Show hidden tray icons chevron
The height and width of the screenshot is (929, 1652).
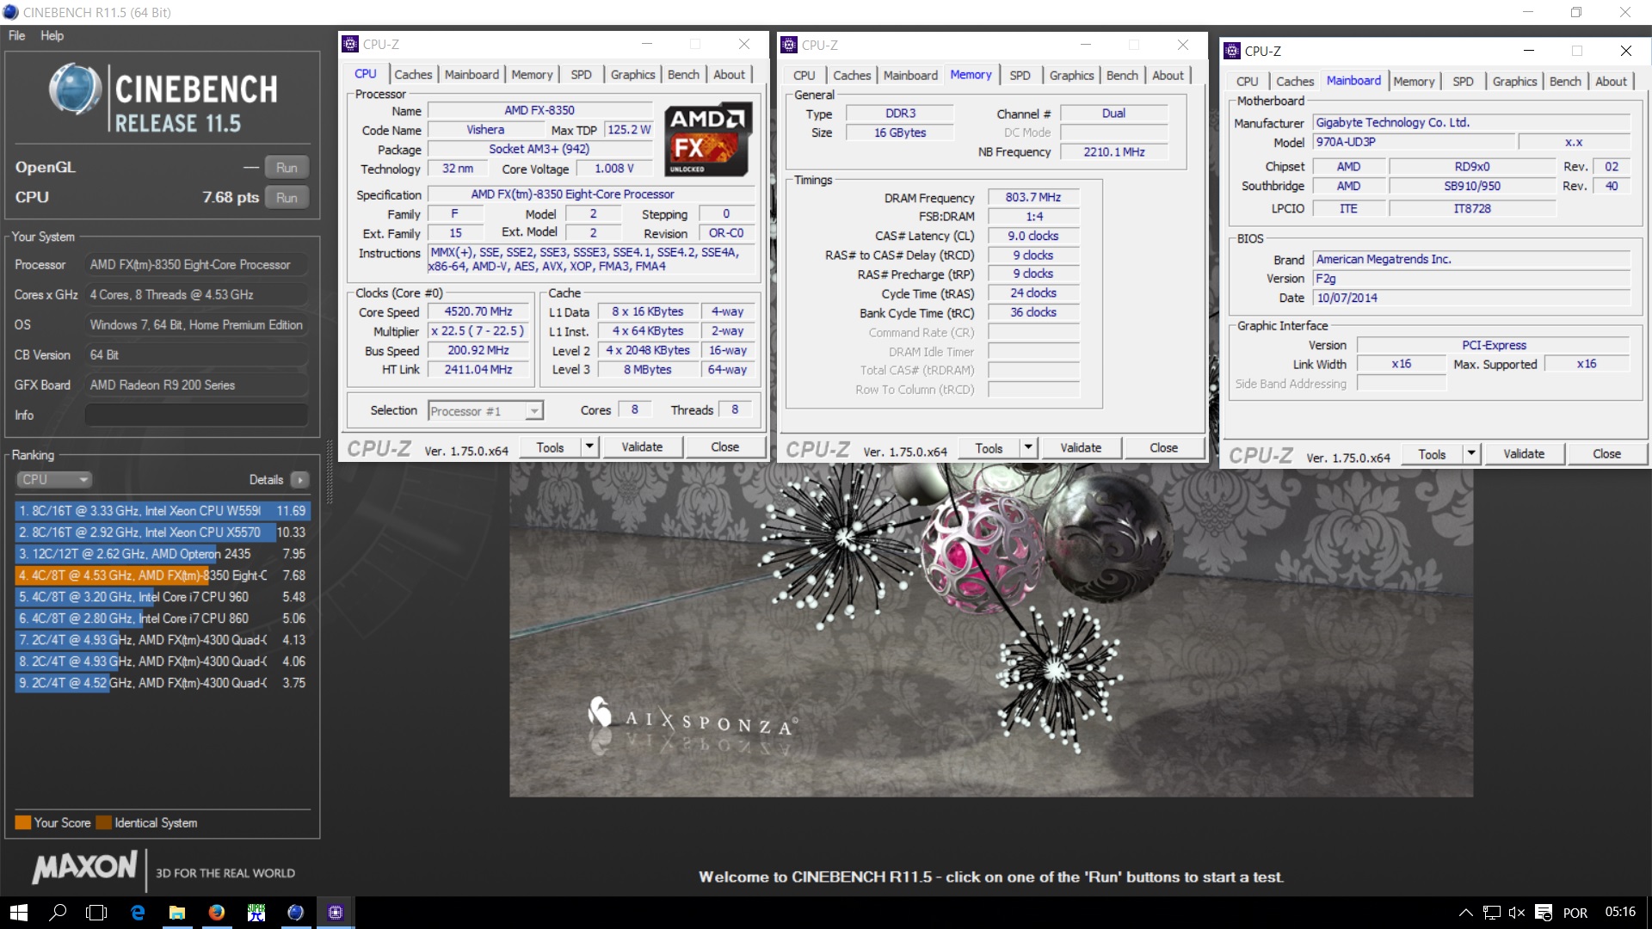(1465, 913)
